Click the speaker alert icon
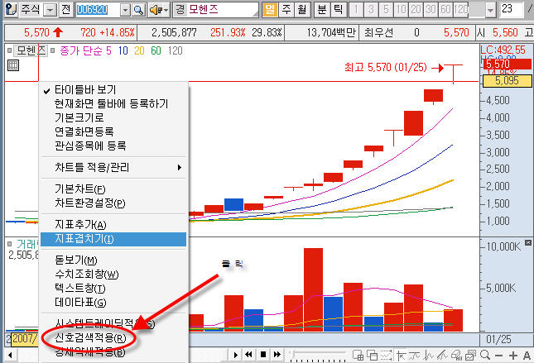 (156, 10)
